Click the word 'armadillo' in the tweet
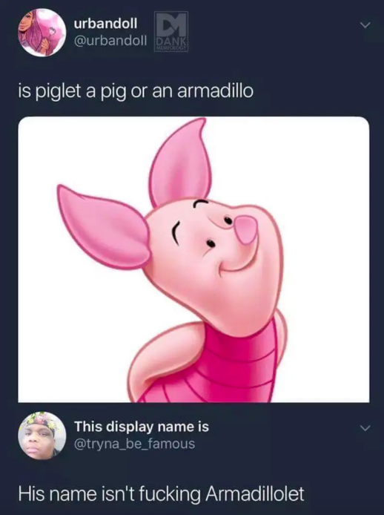Image resolution: width=384 pixels, height=515 pixels. (215, 91)
